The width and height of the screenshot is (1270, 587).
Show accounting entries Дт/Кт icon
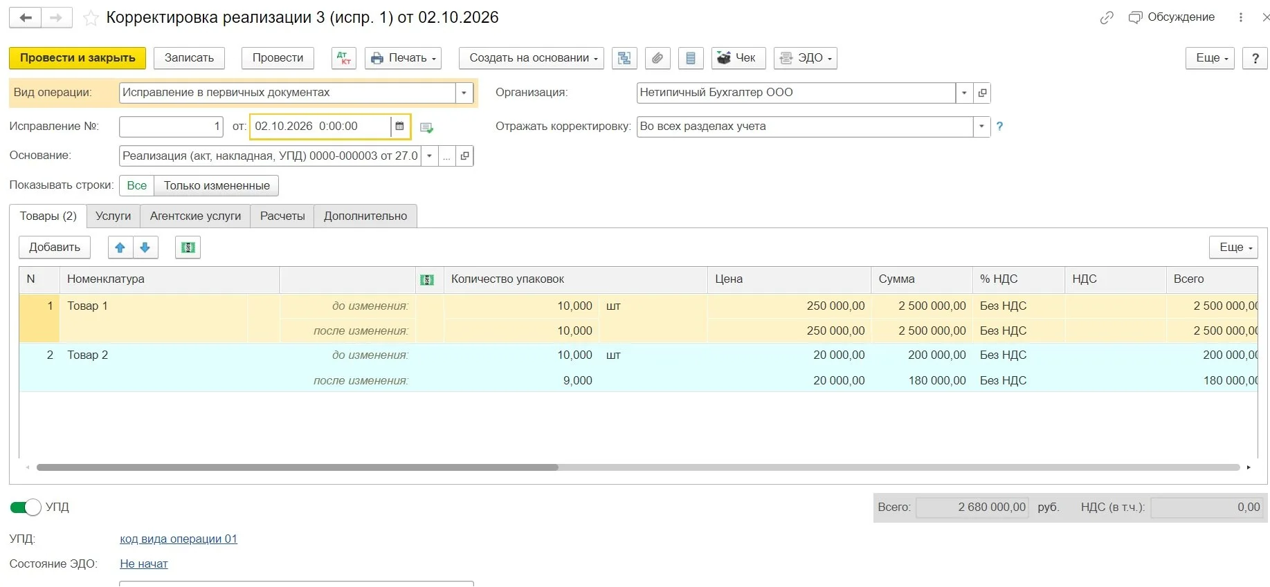pyautogui.click(x=344, y=58)
